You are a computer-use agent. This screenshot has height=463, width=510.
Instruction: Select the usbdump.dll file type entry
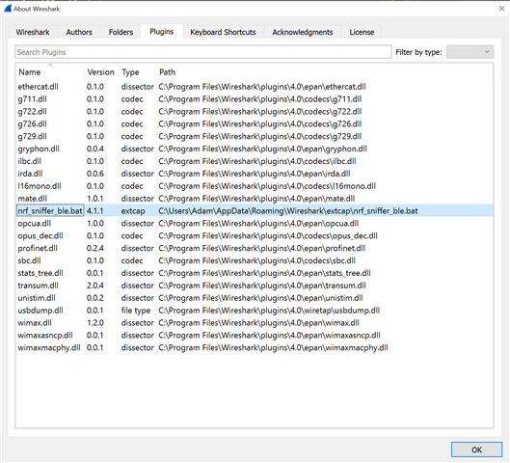255,311
